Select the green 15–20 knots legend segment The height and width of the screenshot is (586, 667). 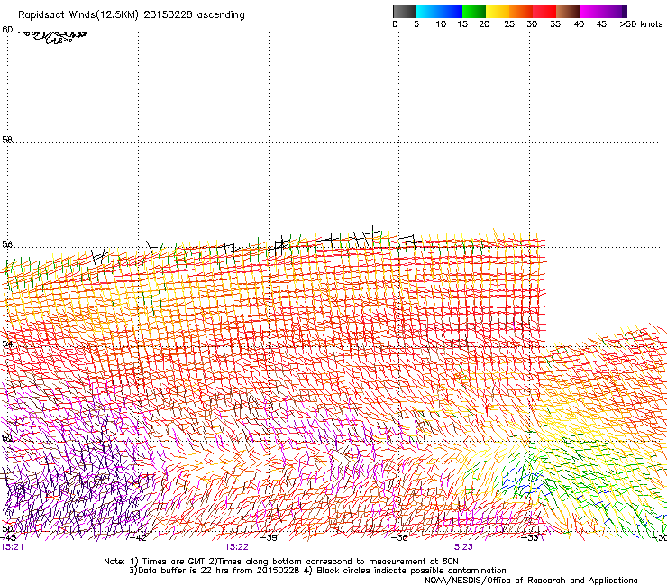pyautogui.click(x=473, y=11)
